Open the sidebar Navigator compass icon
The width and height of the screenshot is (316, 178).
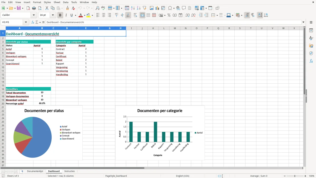click(311, 54)
